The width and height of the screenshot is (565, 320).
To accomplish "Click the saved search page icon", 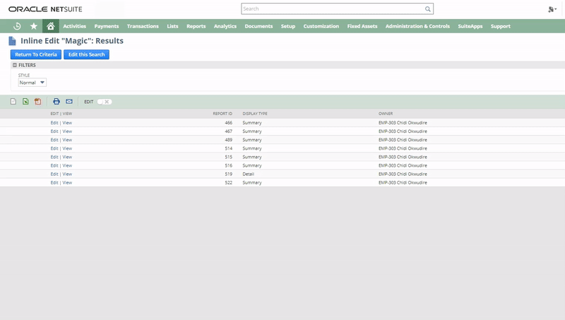I will point(12,41).
